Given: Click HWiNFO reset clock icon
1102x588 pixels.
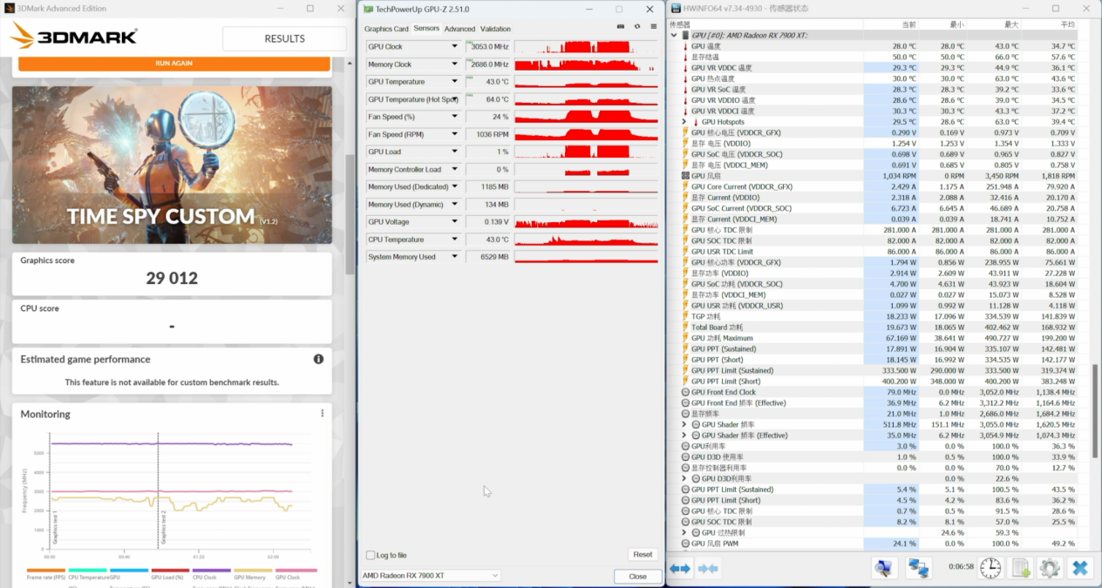Looking at the screenshot, I should point(990,568).
